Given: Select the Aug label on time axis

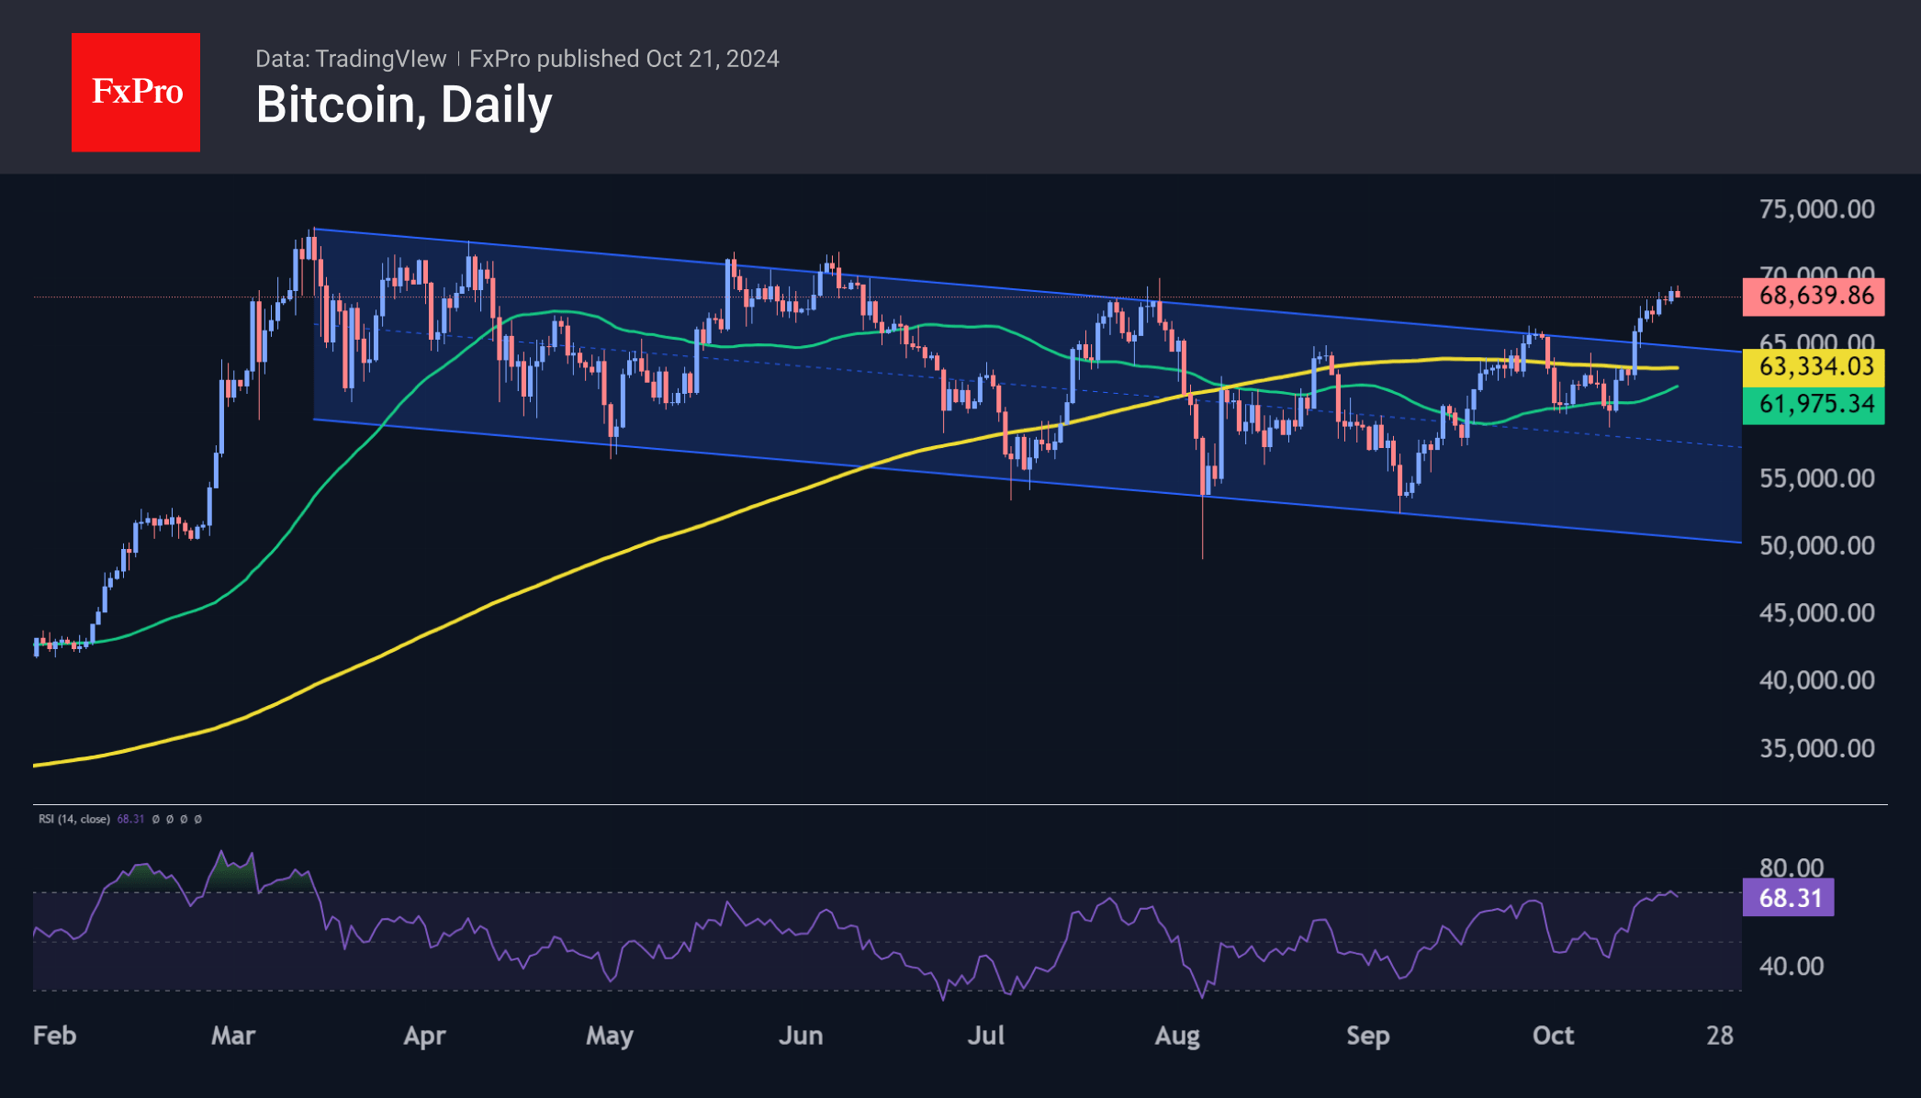Looking at the screenshot, I should (1176, 1036).
